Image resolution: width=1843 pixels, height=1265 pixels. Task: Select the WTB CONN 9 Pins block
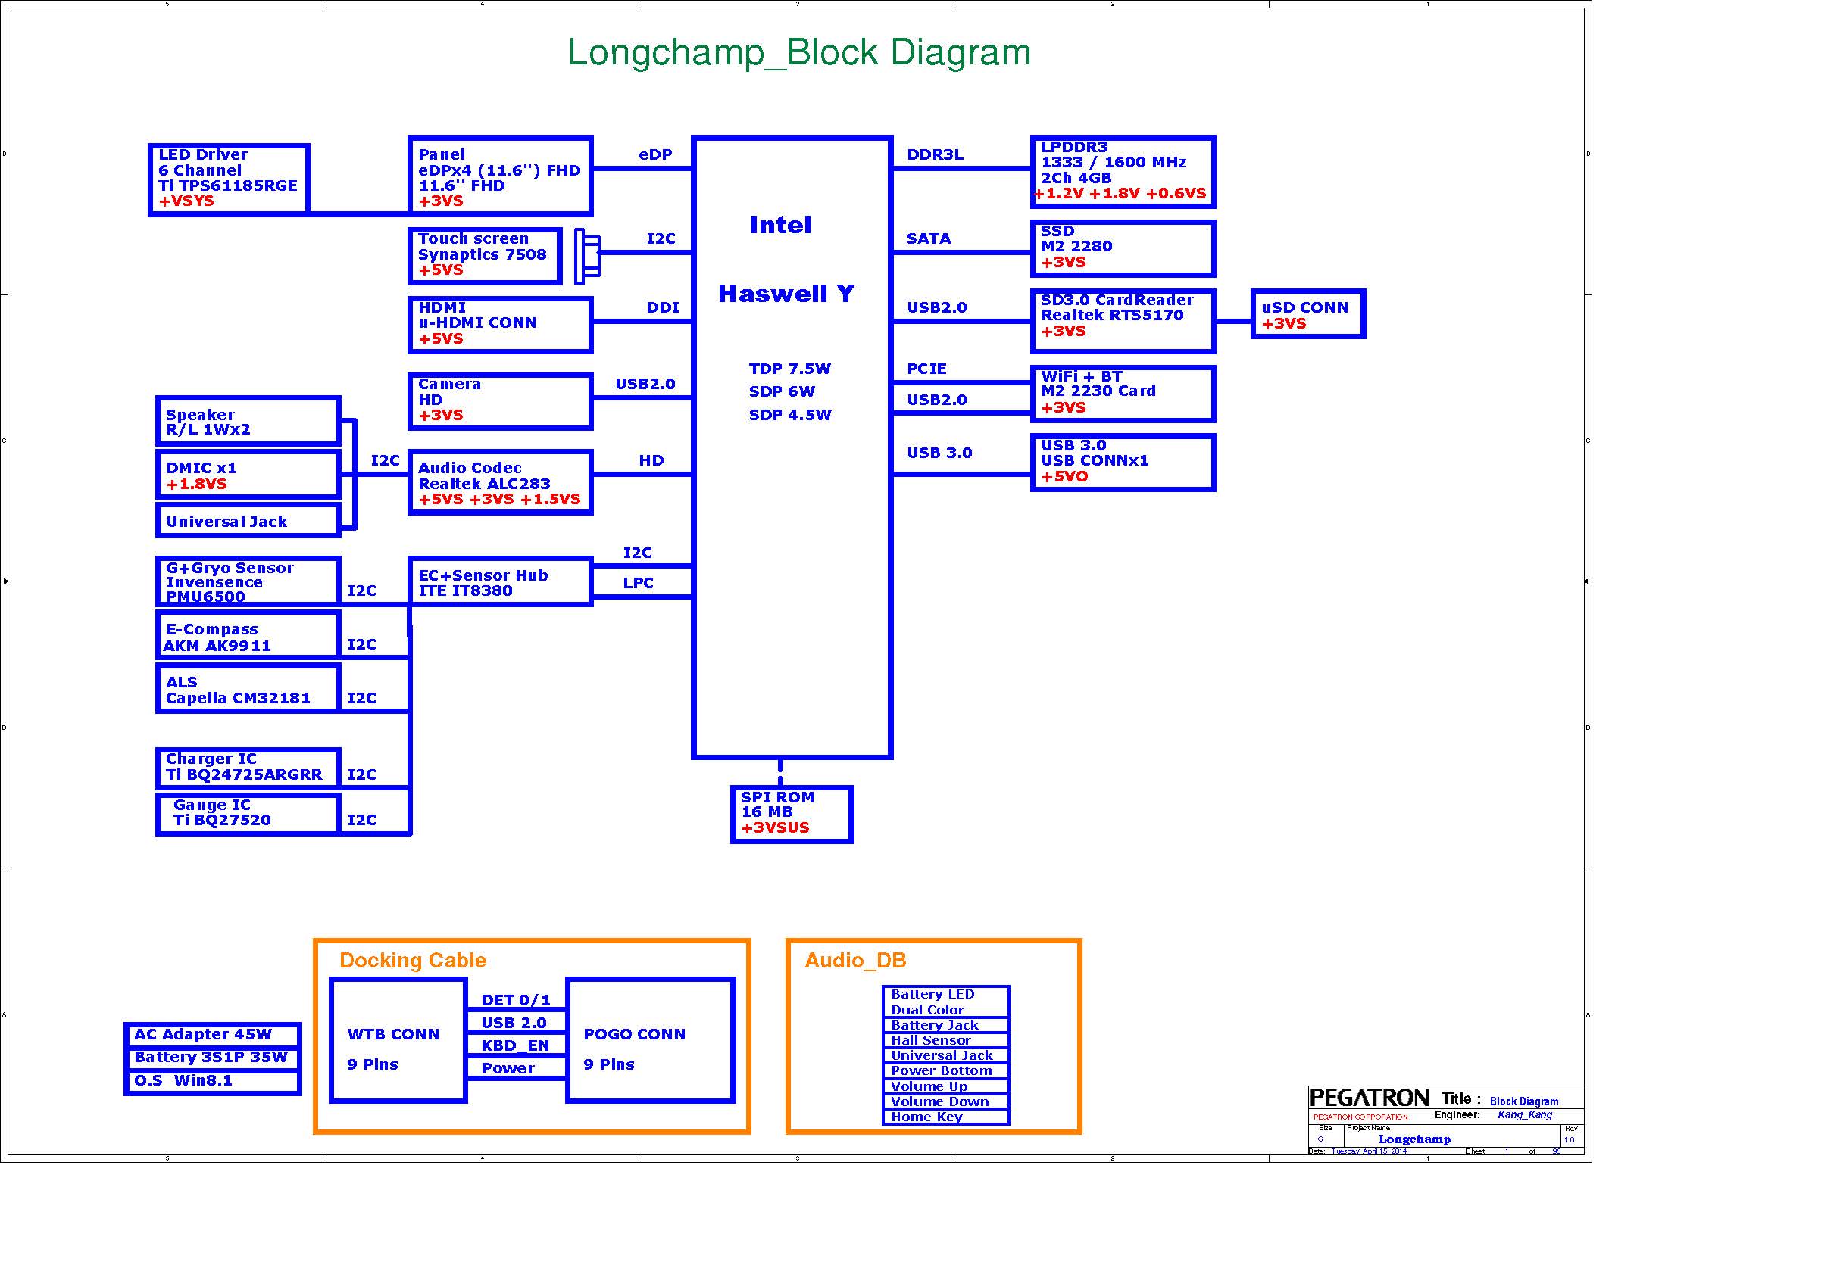pyautogui.click(x=398, y=1041)
